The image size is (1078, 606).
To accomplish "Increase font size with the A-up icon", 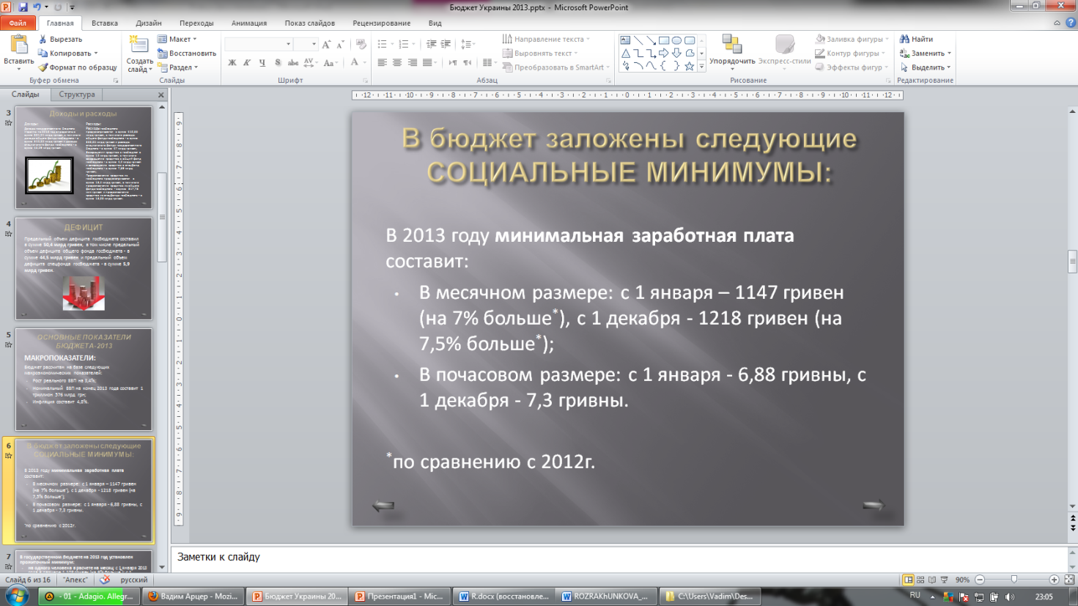I will tap(326, 45).
